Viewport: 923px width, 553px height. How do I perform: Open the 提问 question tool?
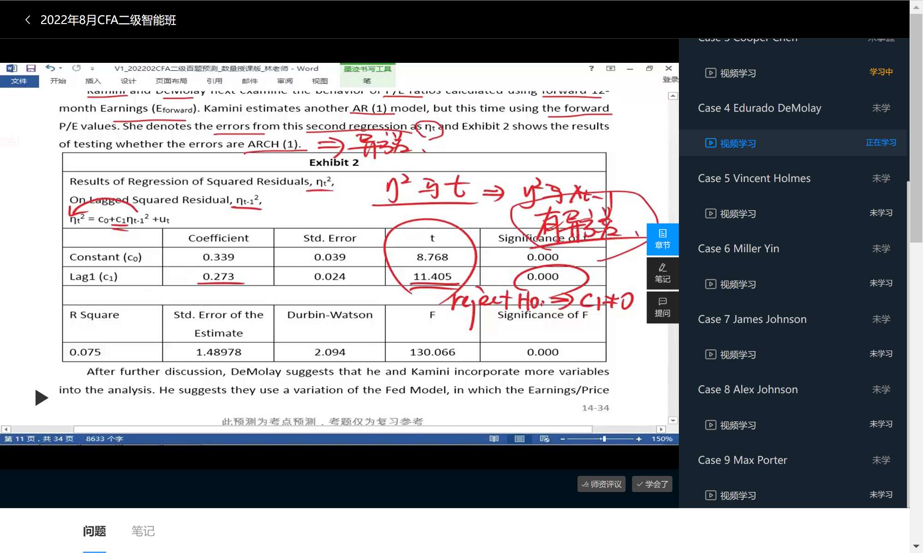pos(662,307)
